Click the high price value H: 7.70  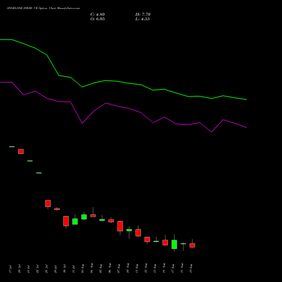(143, 15)
